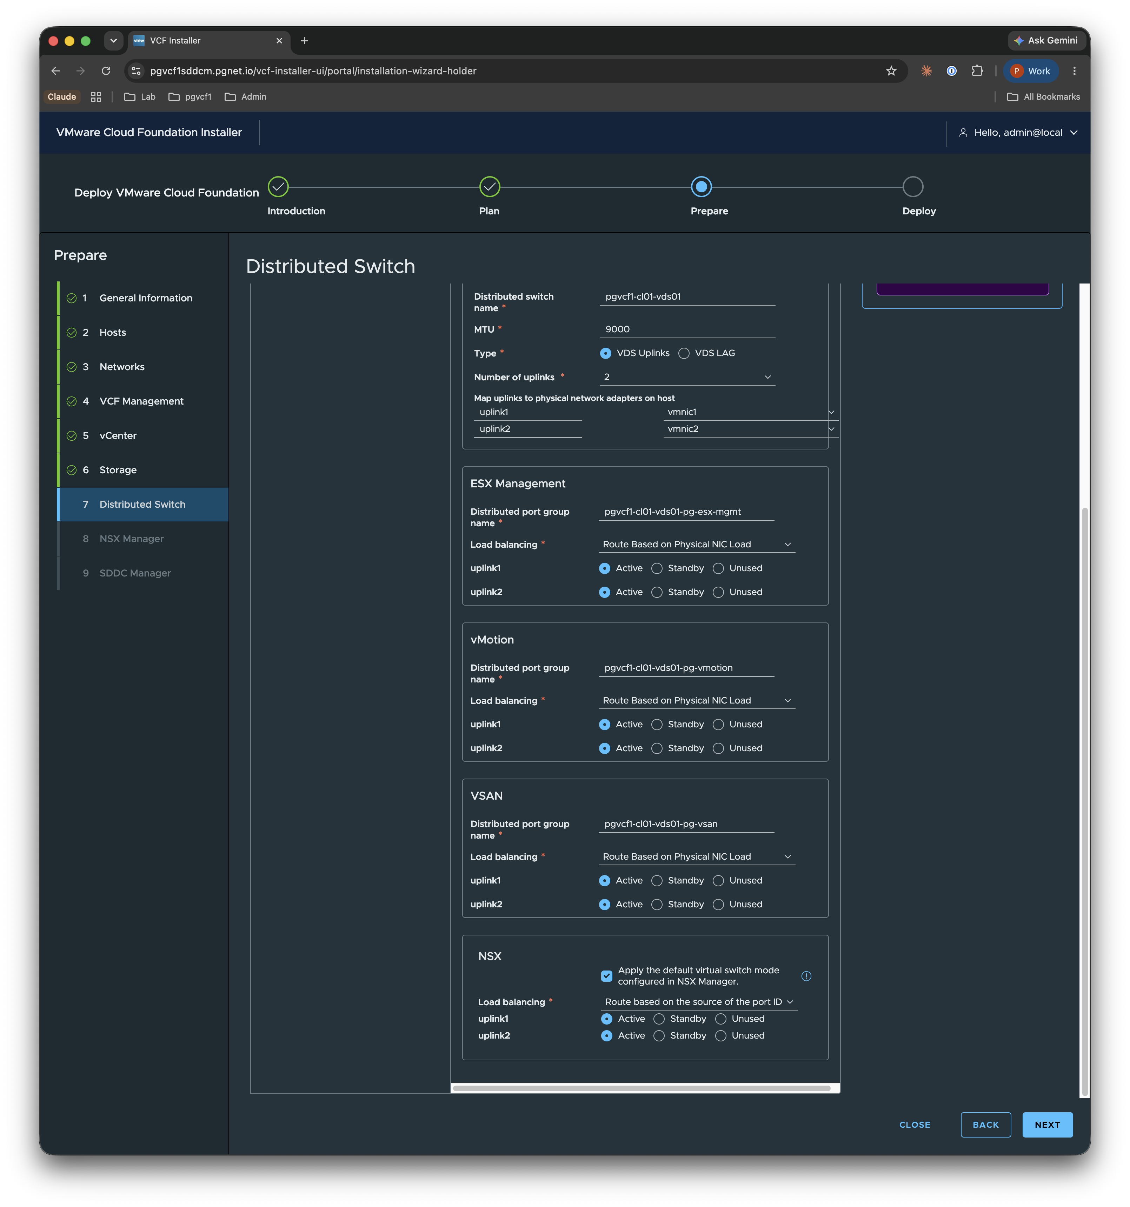
Task: Click the browser back arrow
Action: [55, 71]
